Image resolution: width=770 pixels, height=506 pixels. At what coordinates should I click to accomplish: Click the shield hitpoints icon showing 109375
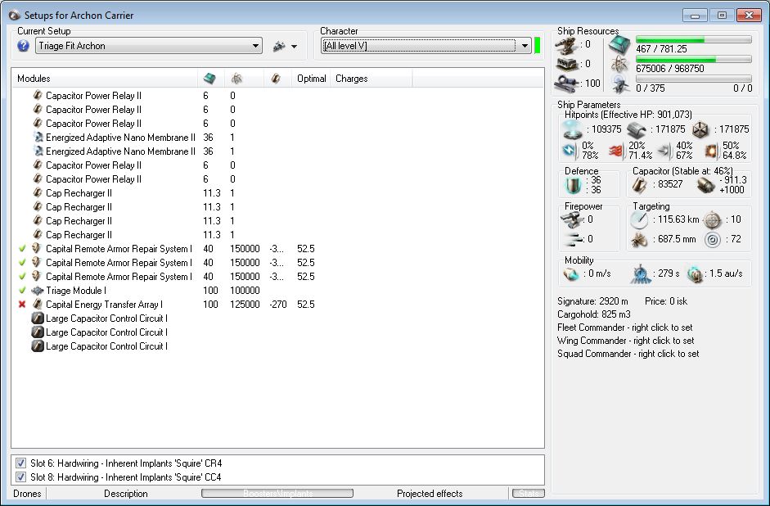point(573,129)
